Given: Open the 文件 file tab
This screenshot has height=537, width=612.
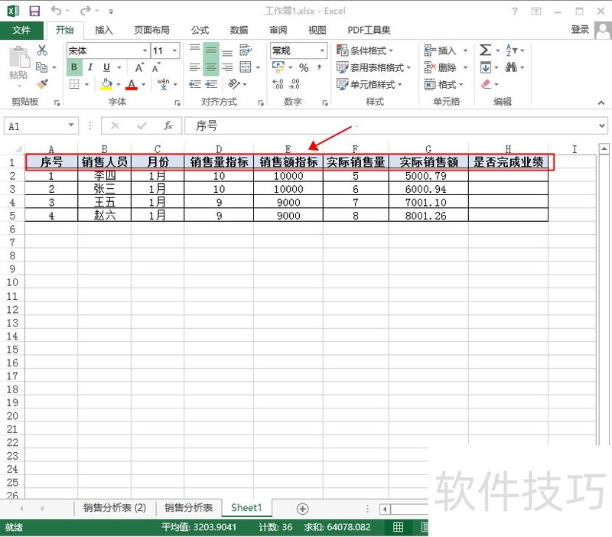Looking at the screenshot, I should click(x=21, y=30).
